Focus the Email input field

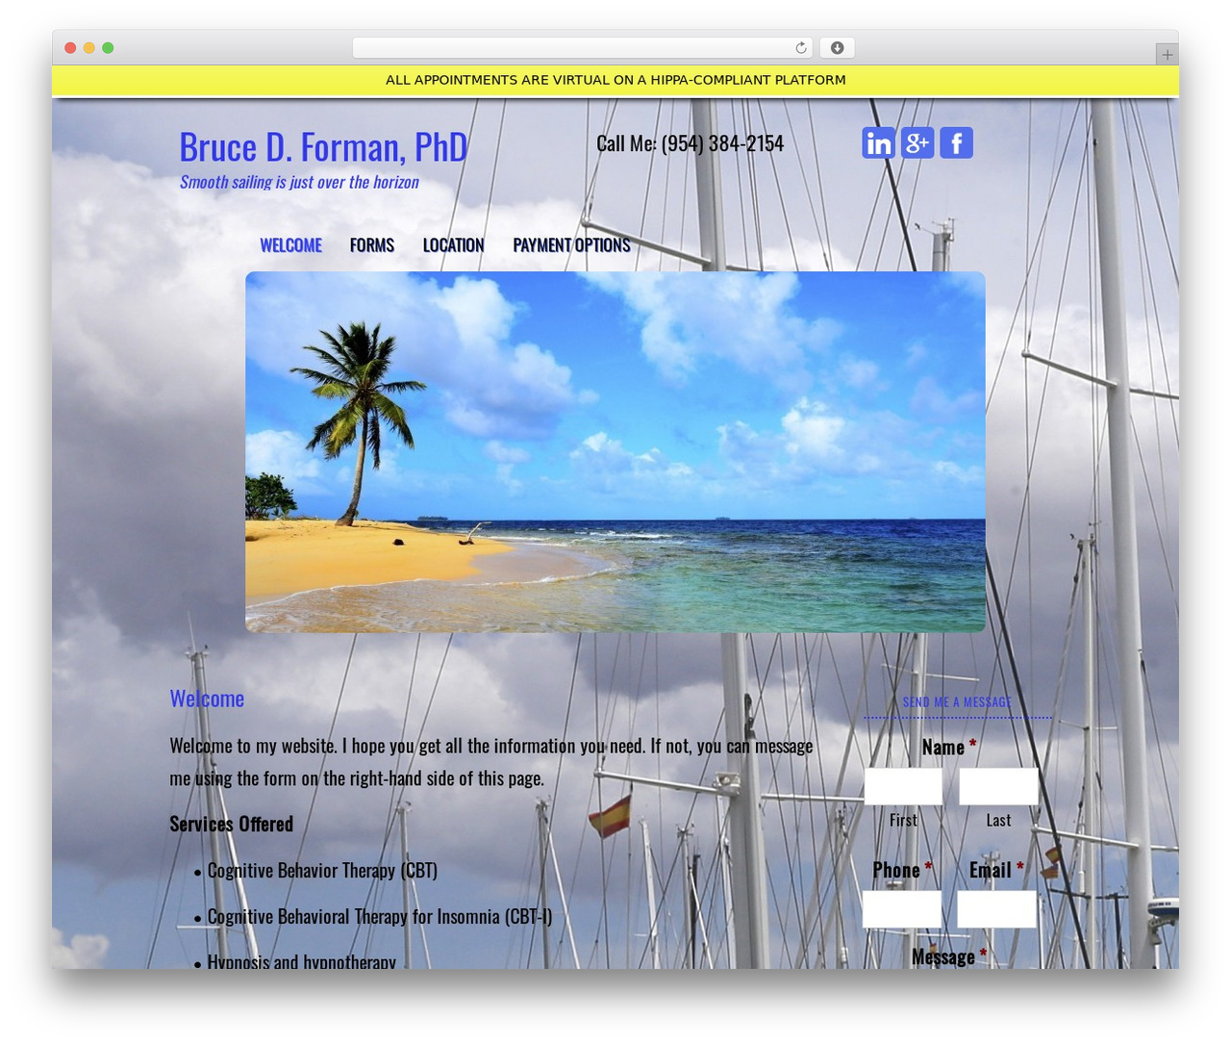(997, 909)
